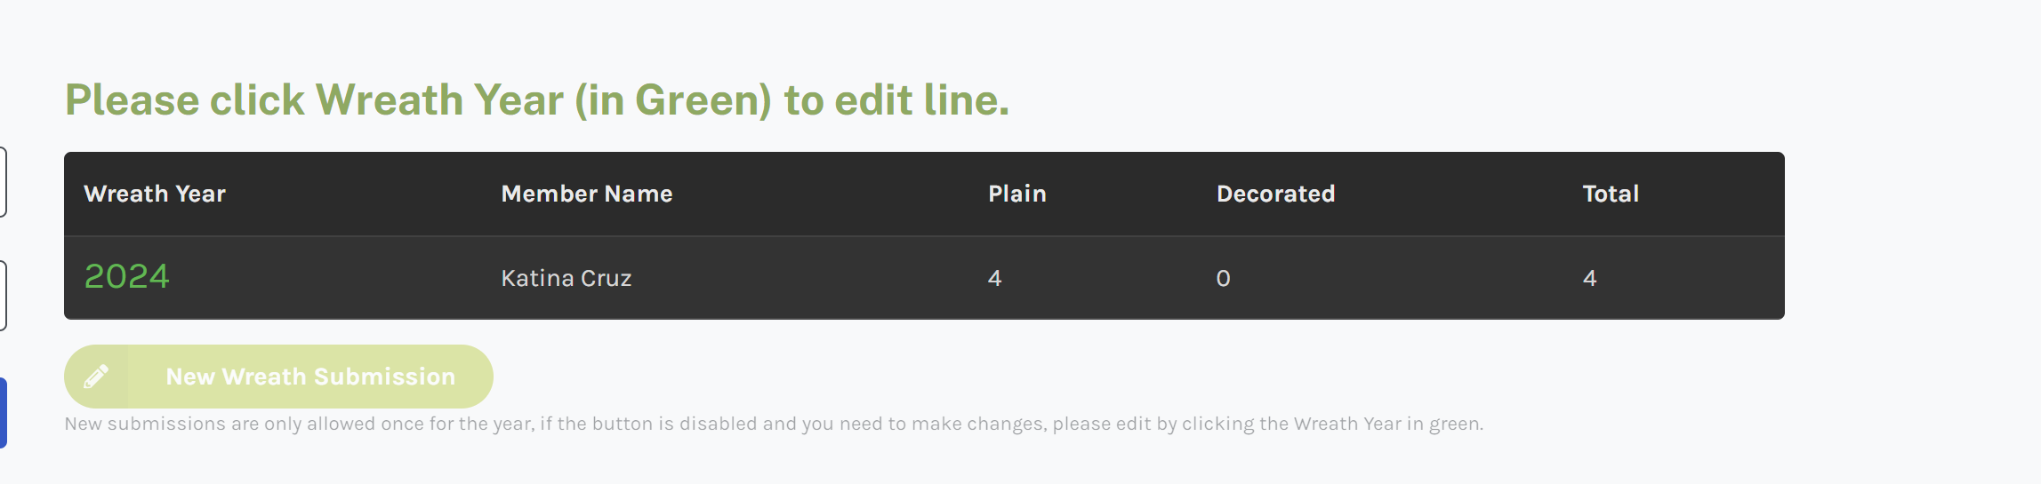Click the Plain count value 4
Viewport: 2041px width, 484px height.
pyautogui.click(x=995, y=278)
